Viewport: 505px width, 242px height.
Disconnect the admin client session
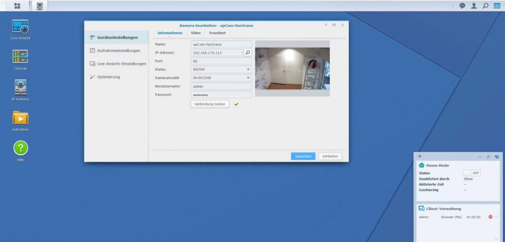pyautogui.click(x=490, y=217)
